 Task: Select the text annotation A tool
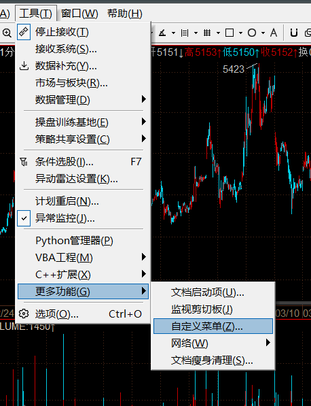[x=274, y=33]
